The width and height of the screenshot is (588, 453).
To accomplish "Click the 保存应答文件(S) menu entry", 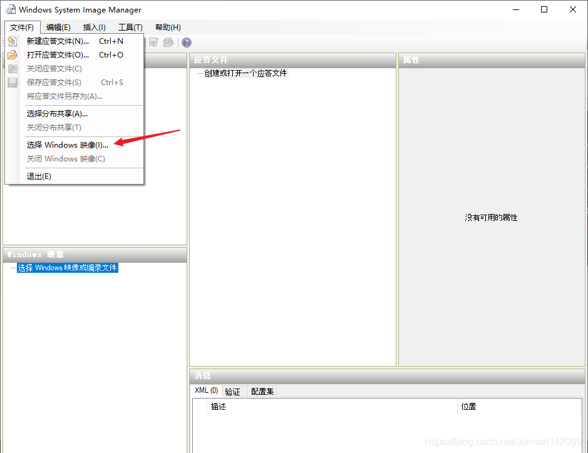I will point(75,83).
